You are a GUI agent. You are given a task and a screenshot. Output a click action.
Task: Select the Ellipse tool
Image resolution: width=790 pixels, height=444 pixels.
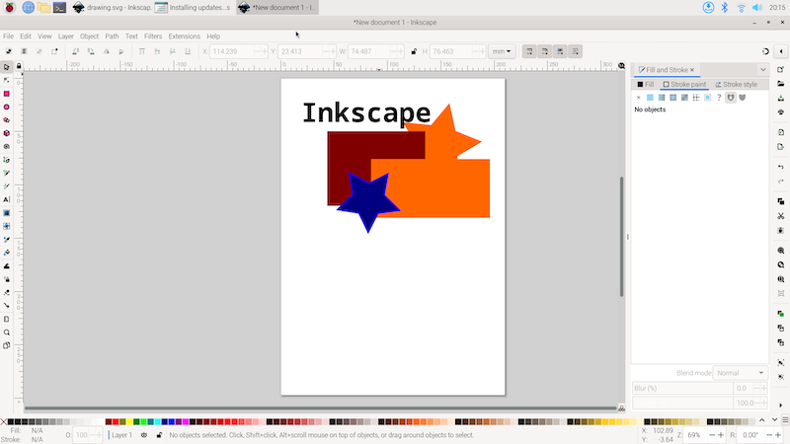coord(7,107)
